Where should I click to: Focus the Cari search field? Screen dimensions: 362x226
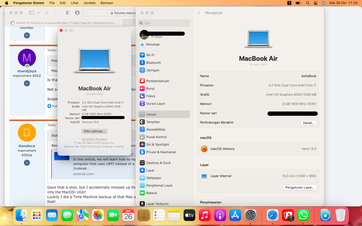pos(164,23)
